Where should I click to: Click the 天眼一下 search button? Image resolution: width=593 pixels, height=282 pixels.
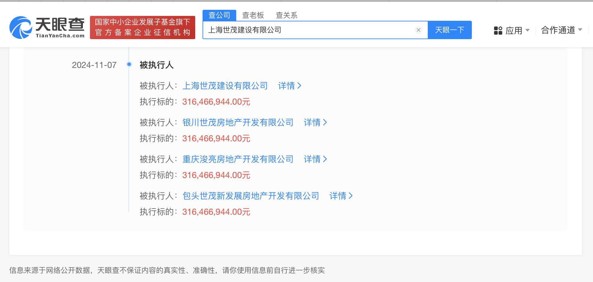pos(449,30)
